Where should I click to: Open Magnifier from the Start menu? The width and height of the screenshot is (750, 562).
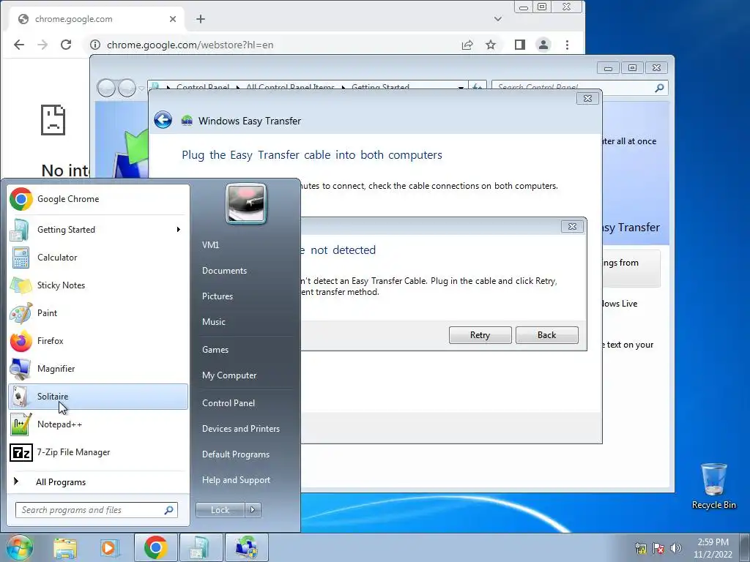point(98,369)
